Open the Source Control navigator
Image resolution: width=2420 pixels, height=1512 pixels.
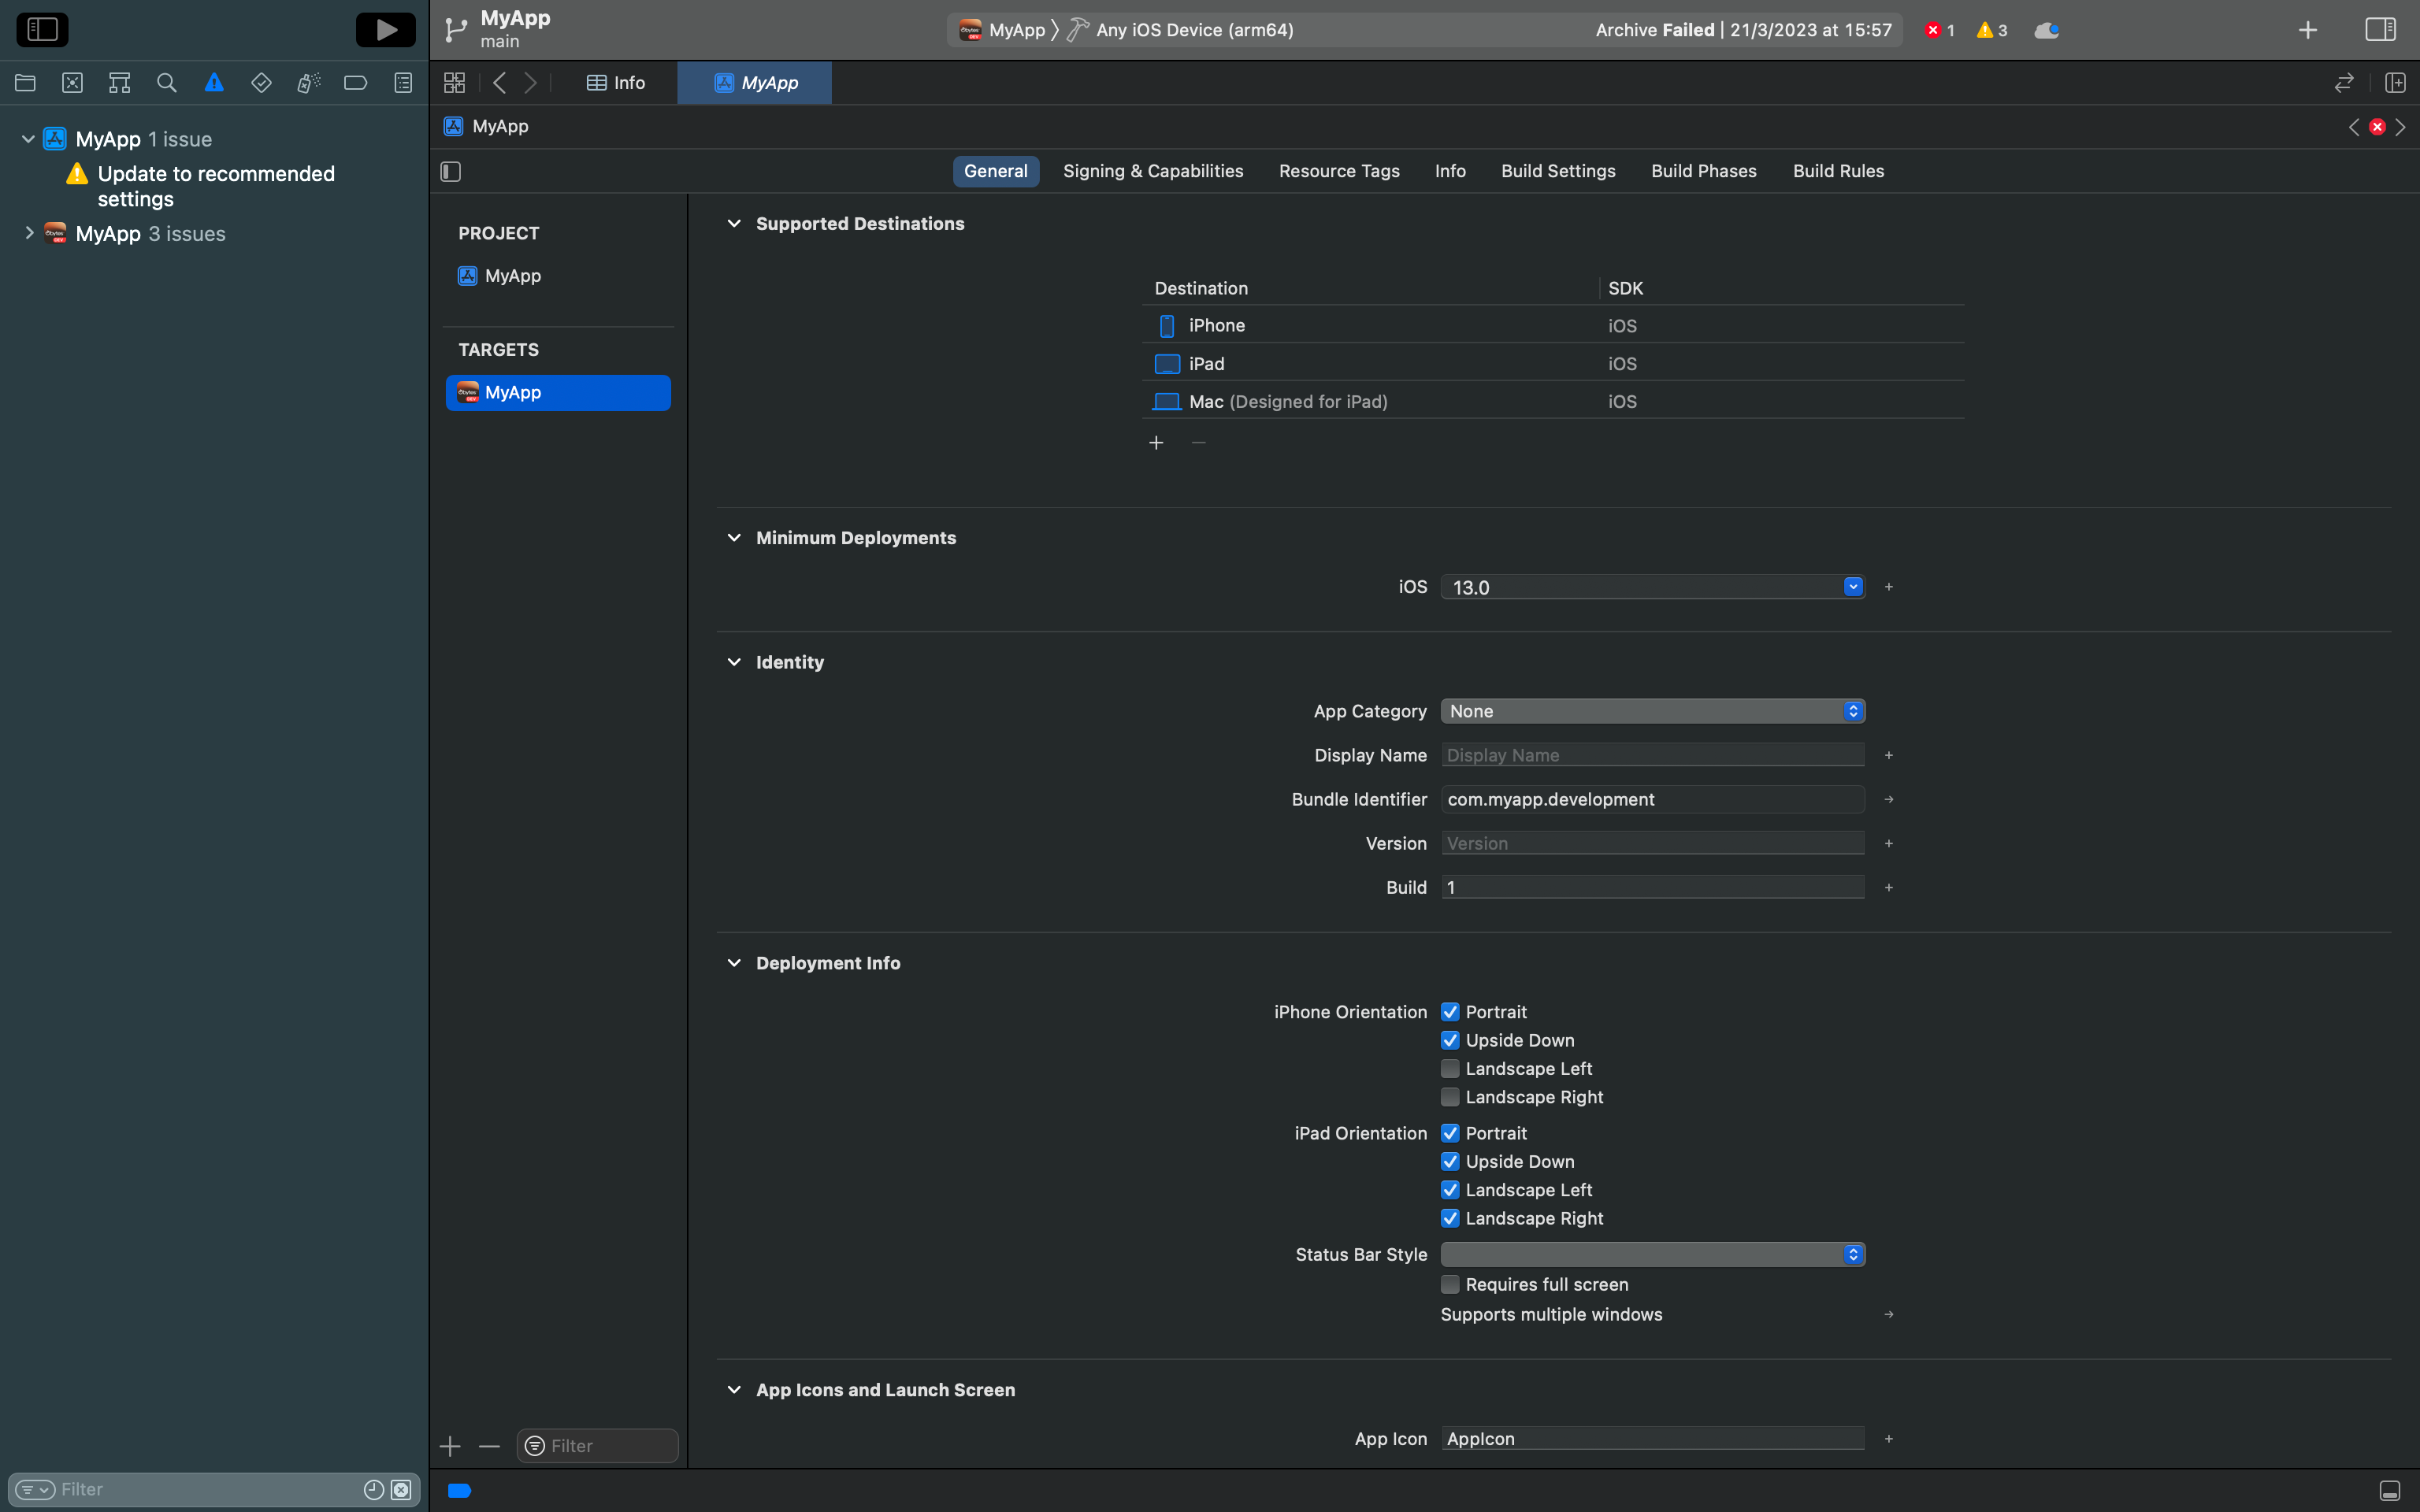click(72, 83)
